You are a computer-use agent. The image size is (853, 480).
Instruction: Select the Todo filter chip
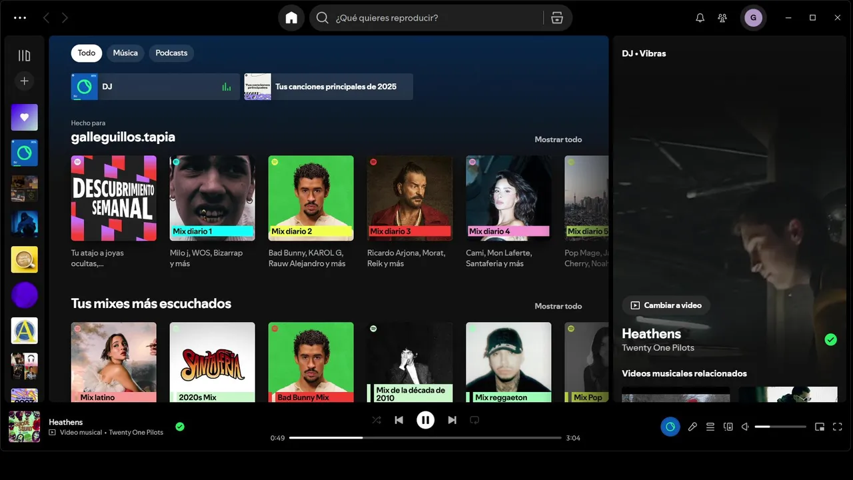point(87,53)
